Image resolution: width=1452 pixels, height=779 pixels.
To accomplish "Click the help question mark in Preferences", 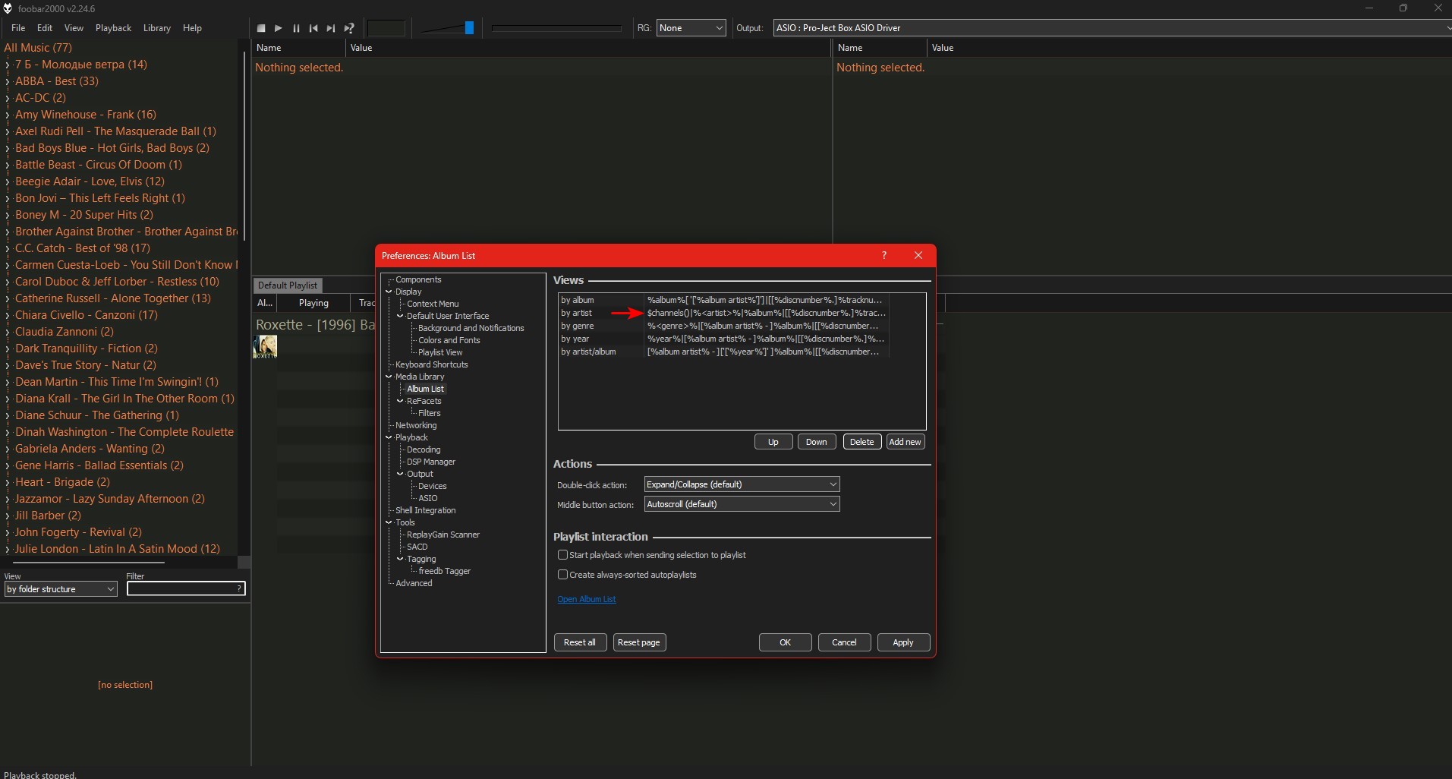I will (883, 255).
